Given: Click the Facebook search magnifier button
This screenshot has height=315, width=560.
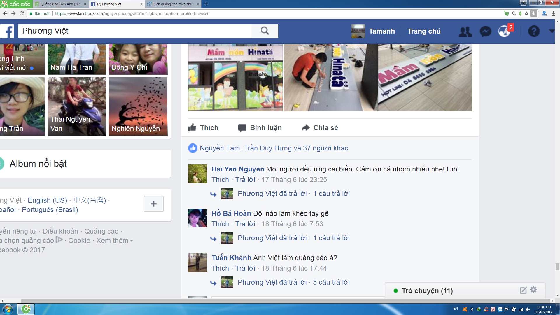Looking at the screenshot, I should 265,31.
